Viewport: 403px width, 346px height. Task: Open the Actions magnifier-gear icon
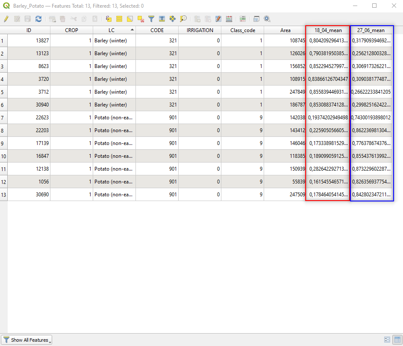(x=267, y=19)
